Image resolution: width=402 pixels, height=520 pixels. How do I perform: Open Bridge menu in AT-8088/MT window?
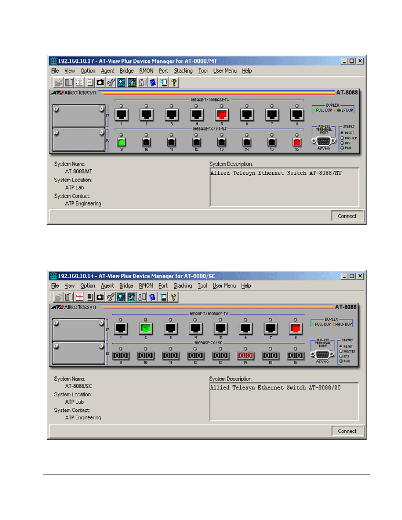126,71
